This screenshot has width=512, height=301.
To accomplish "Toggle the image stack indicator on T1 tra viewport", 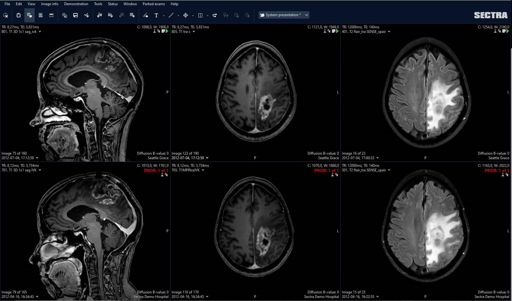I will (x=329, y=31).
